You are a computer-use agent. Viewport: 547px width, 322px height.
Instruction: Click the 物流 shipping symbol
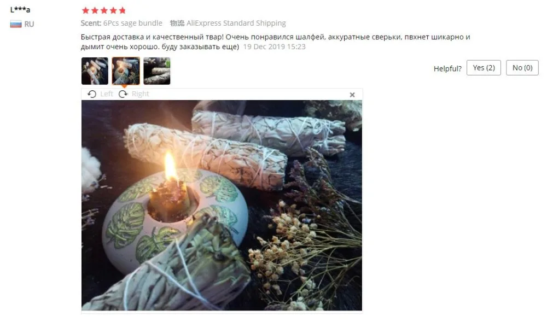177,23
